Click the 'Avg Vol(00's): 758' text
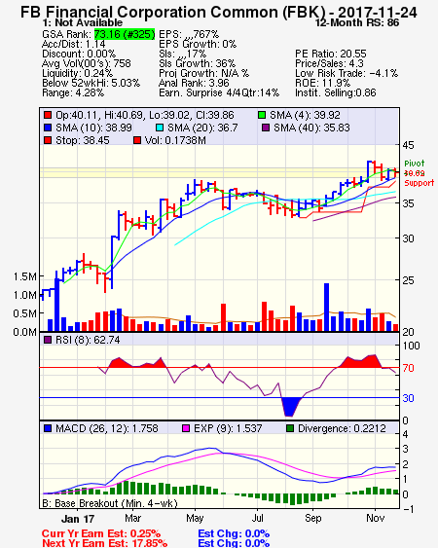The image size is (438, 548). pos(87,63)
